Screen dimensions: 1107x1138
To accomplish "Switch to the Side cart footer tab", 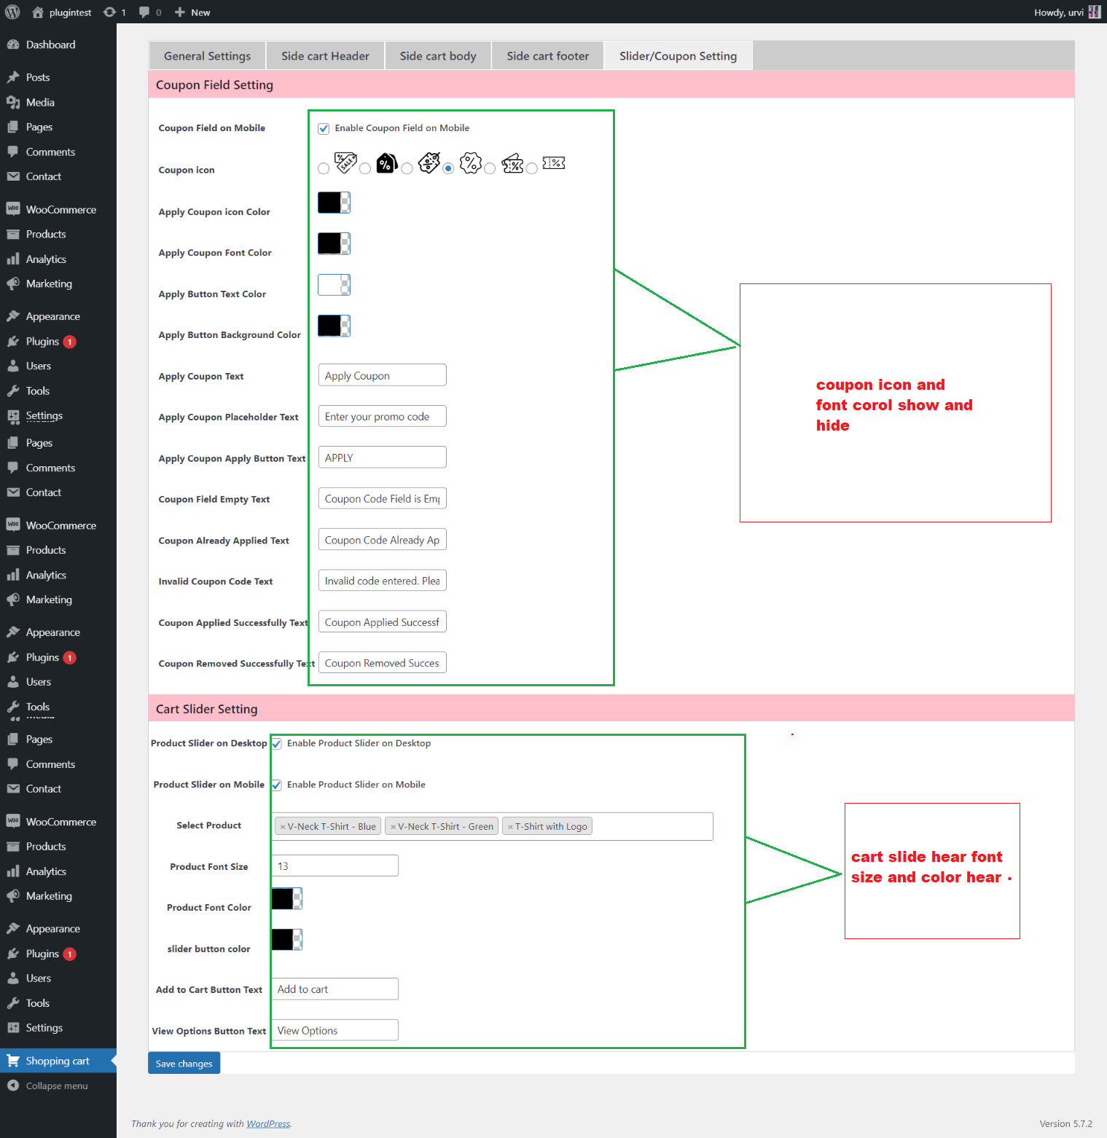I will 547,56.
